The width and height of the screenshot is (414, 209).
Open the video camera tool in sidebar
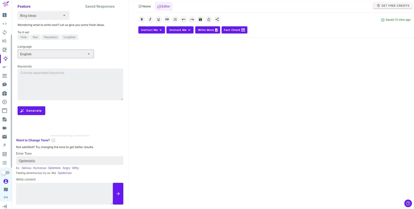click(x=4, y=128)
